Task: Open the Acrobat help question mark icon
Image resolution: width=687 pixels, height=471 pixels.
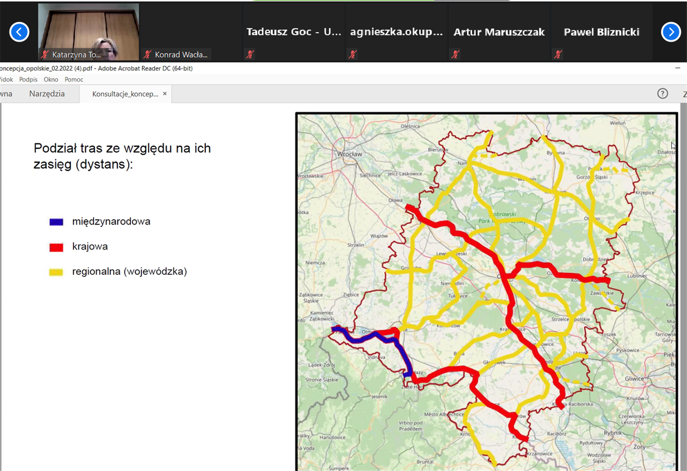Action: [662, 93]
